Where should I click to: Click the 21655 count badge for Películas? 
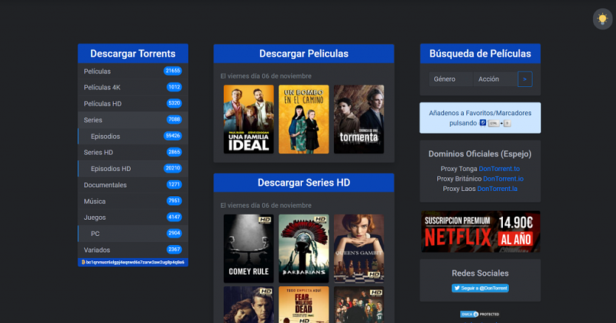[x=173, y=71]
